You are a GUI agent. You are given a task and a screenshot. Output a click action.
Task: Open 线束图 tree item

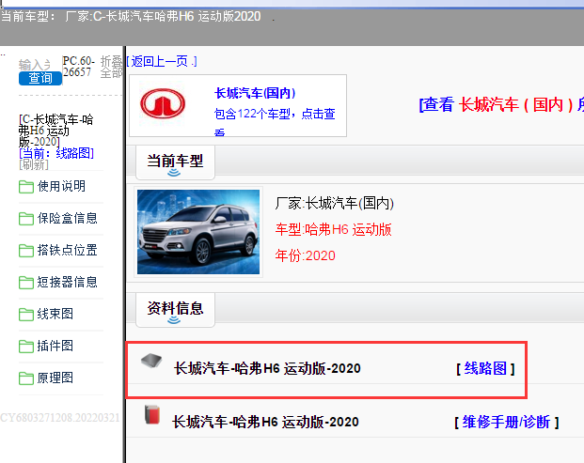tap(55, 314)
